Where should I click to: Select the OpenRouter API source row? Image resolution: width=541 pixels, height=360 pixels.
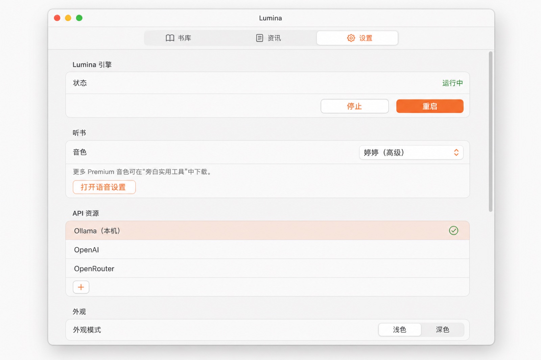pyautogui.click(x=267, y=268)
